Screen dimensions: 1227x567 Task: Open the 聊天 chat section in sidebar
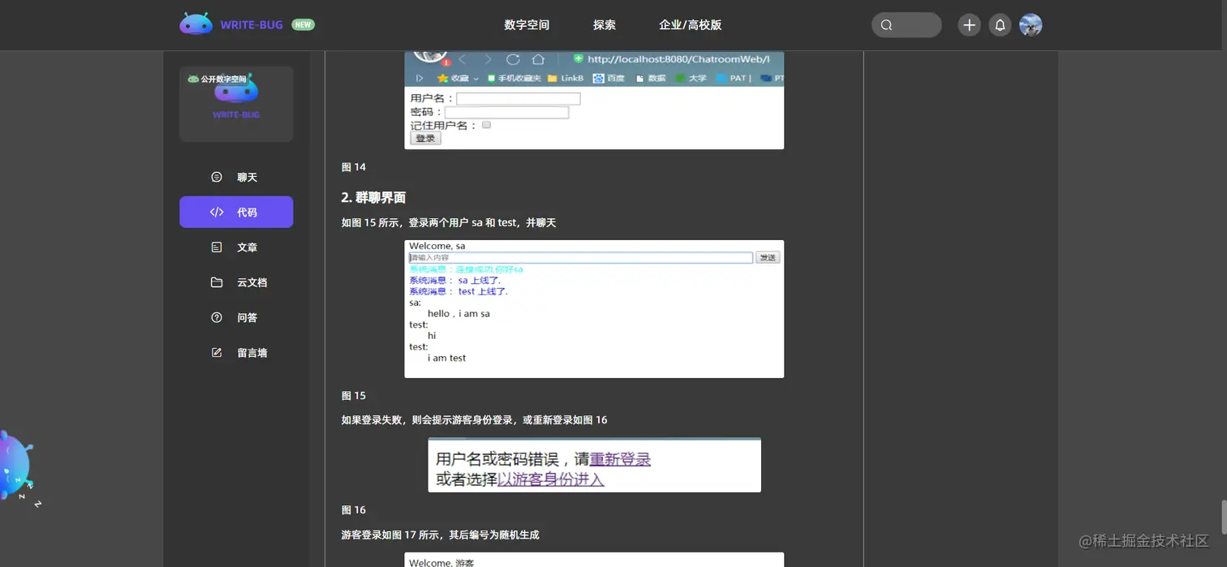[x=236, y=177]
